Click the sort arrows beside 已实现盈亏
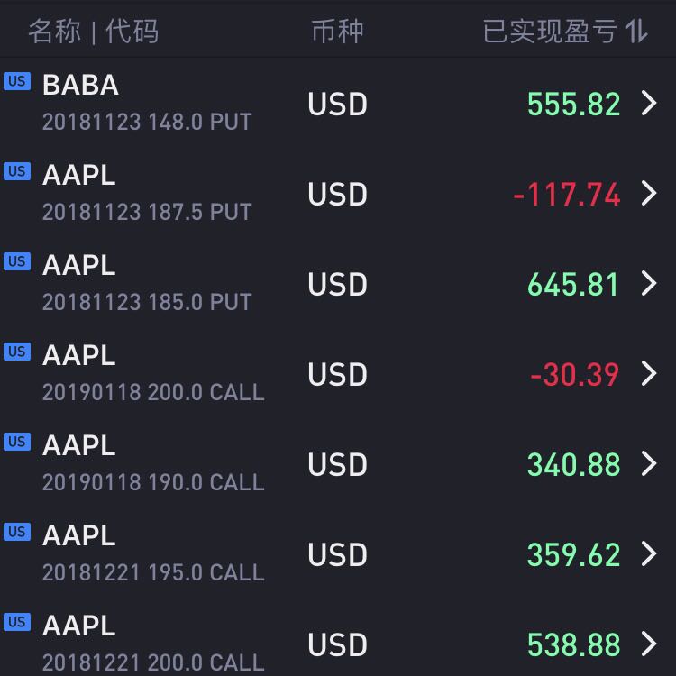Viewport: 676px width, 676px height. point(636,31)
